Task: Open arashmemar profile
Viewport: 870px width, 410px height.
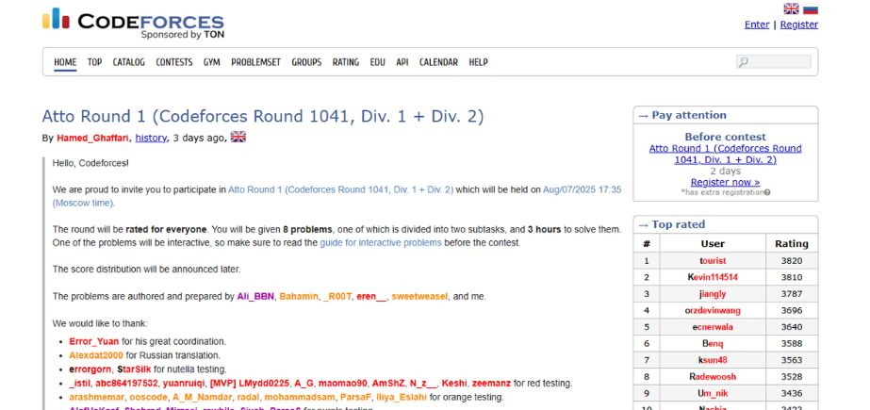Action: pos(96,397)
